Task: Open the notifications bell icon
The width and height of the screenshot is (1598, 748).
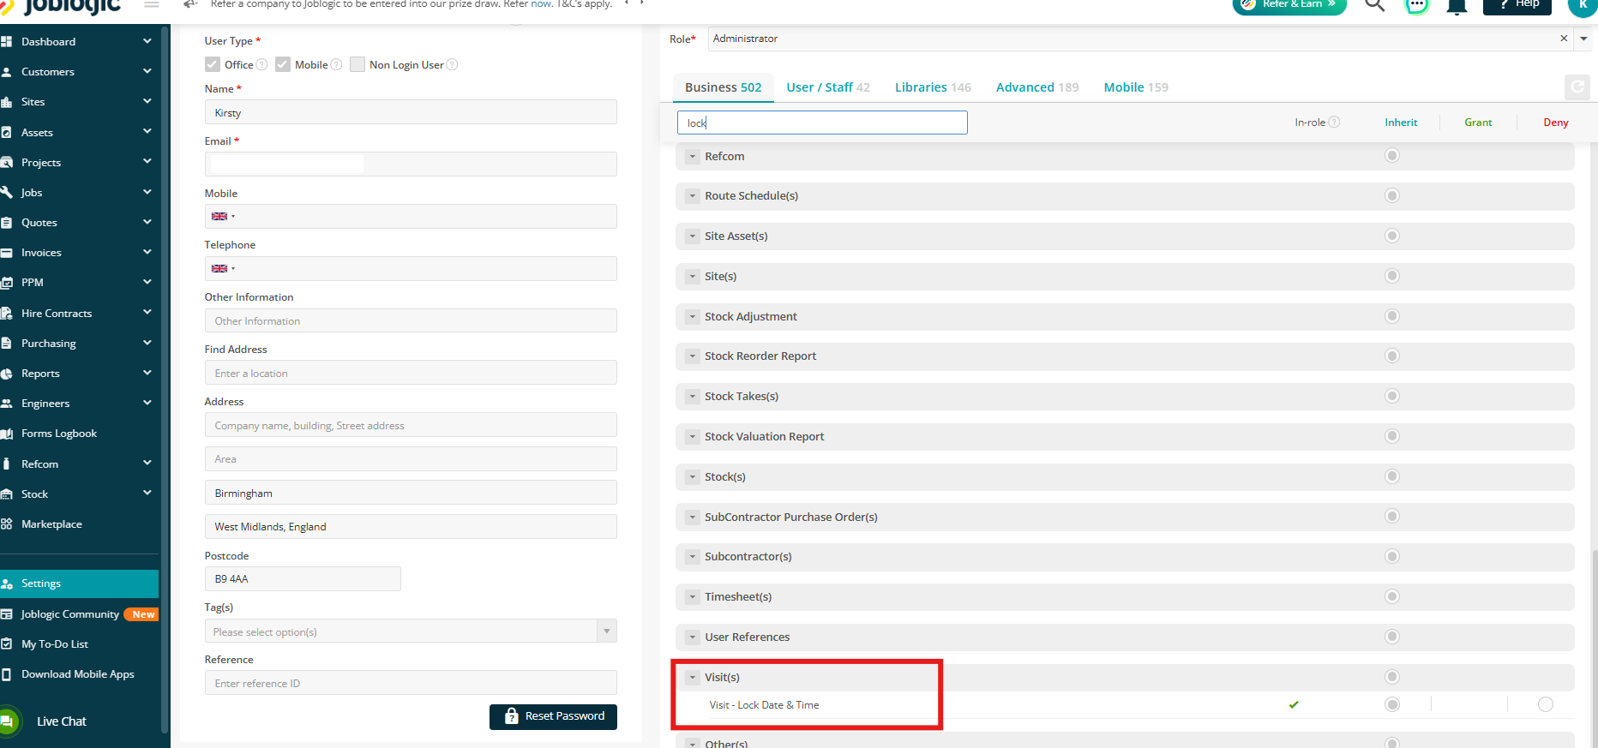Action: click(1457, 7)
